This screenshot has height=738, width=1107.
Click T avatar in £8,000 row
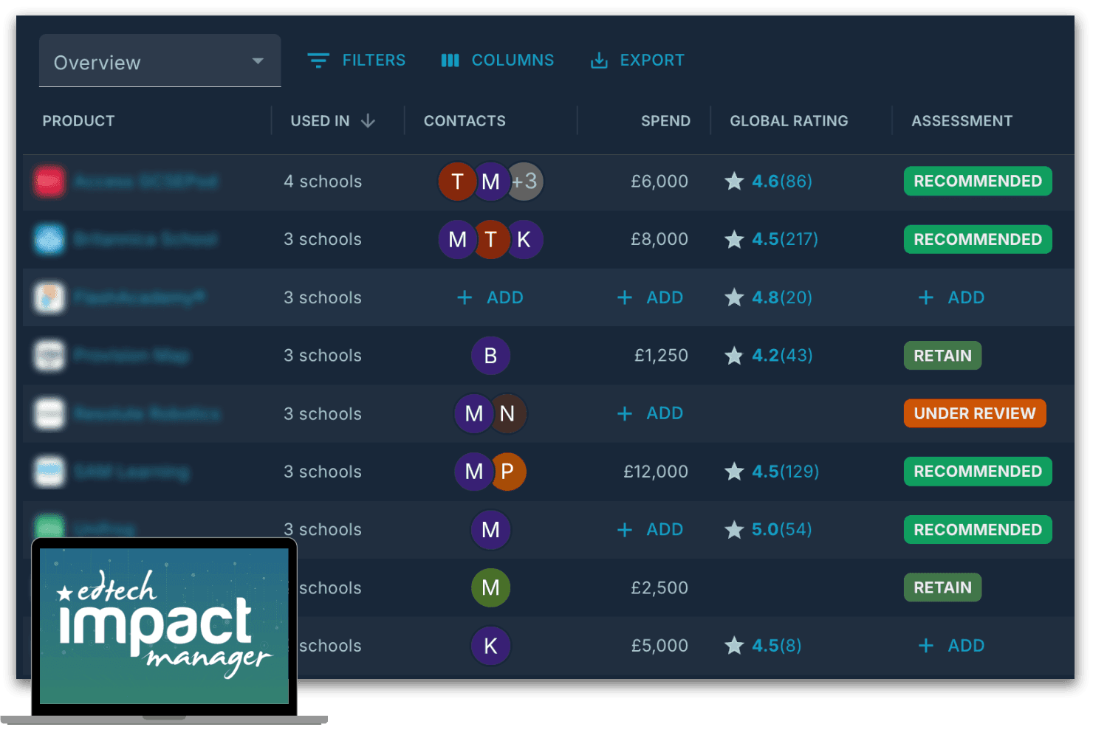pyautogui.click(x=491, y=240)
